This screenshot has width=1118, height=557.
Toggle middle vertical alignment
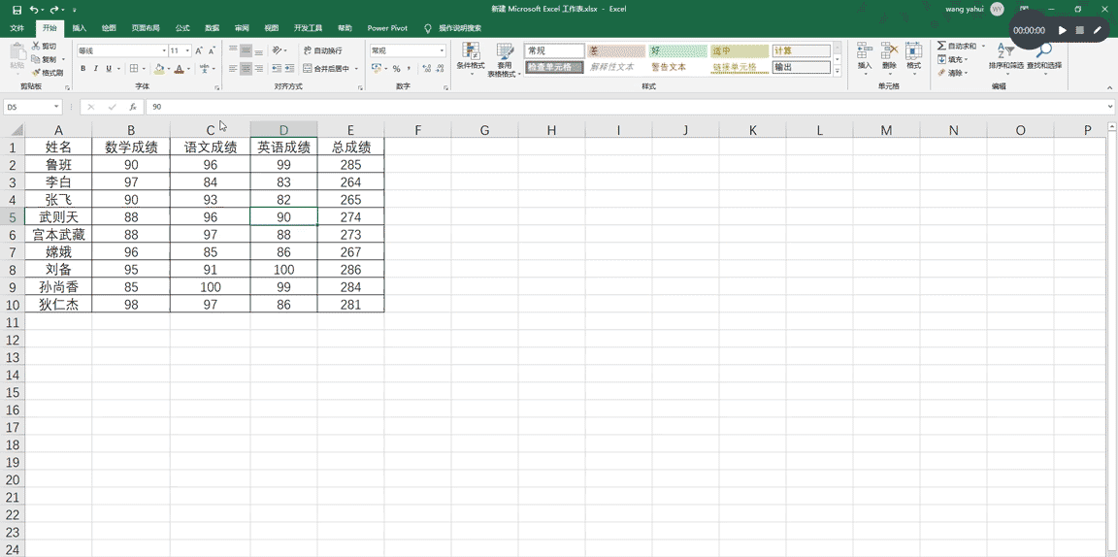pyautogui.click(x=246, y=50)
